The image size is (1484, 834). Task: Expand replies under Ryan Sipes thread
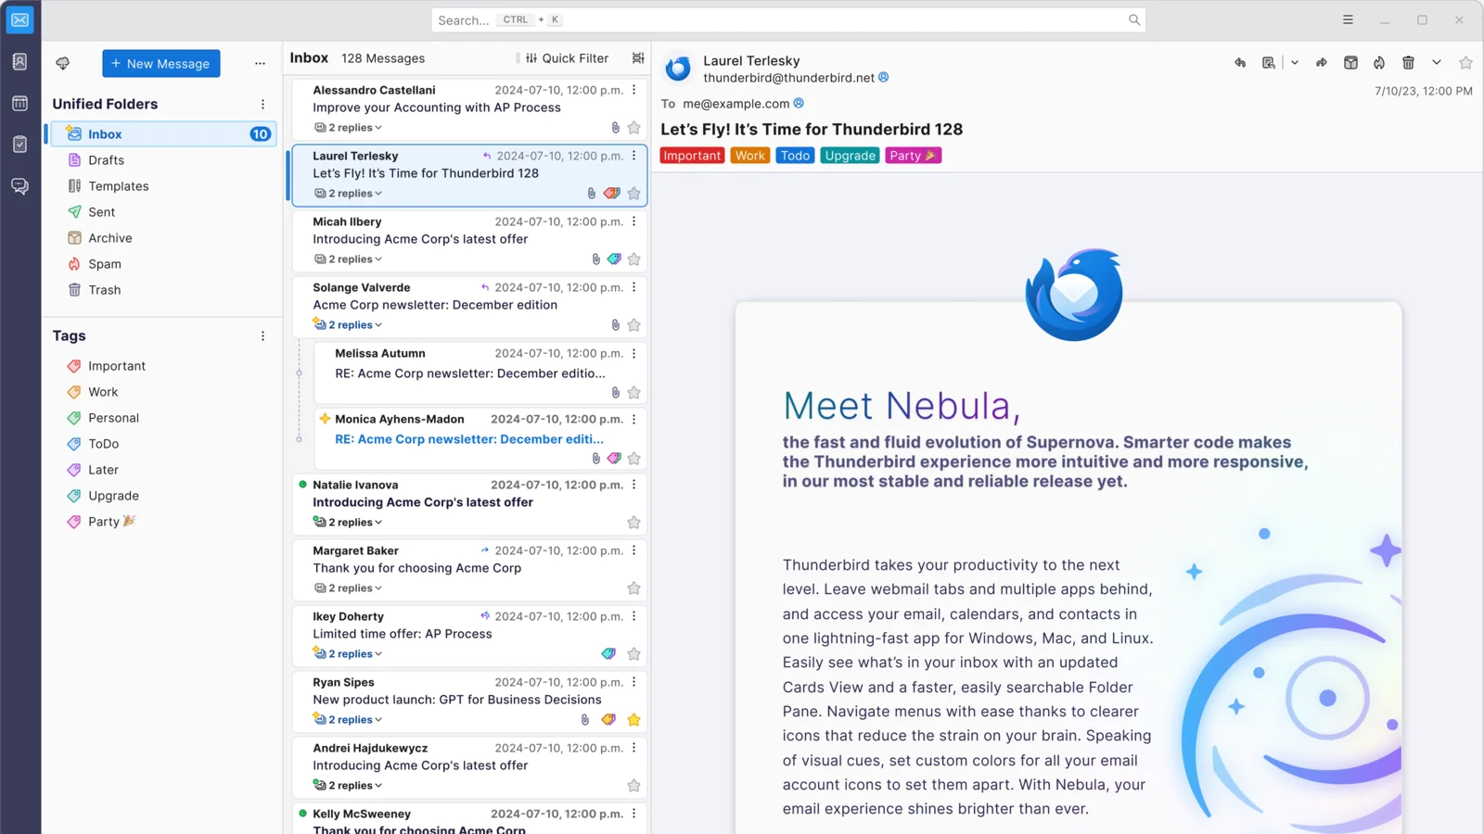(349, 720)
